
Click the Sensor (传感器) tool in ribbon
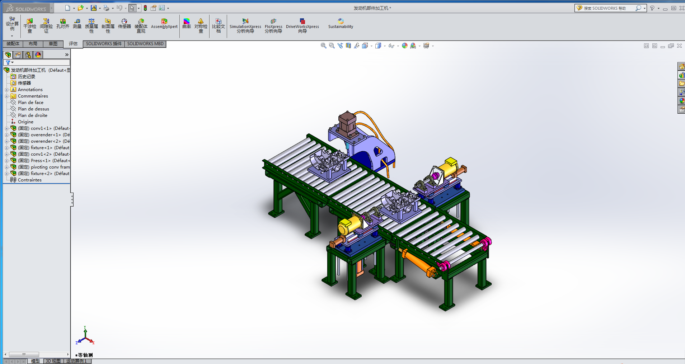125,24
